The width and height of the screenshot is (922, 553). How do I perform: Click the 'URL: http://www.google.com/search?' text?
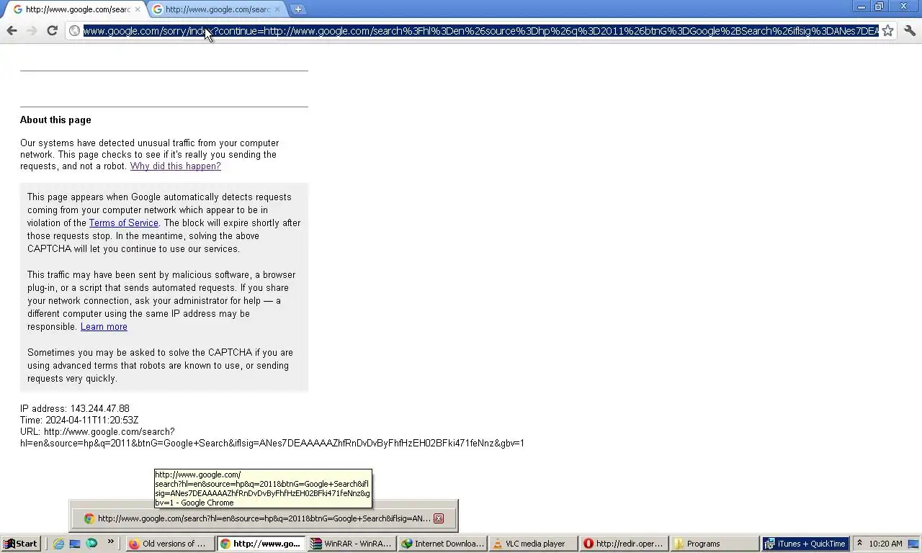(97, 431)
